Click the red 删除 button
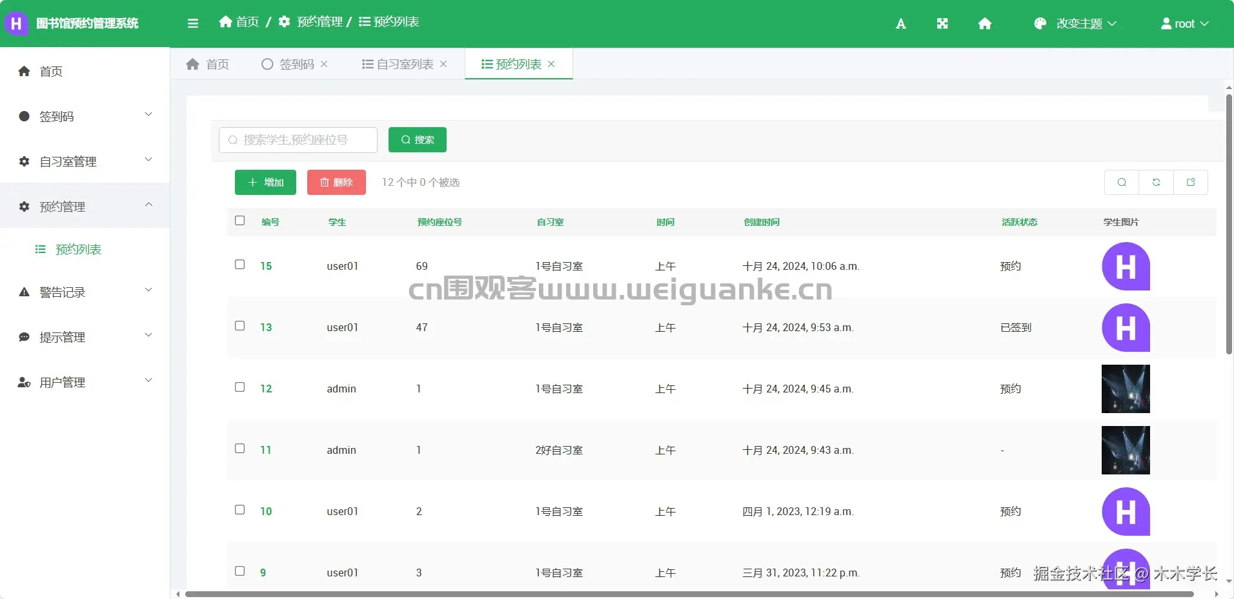Image resolution: width=1234 pixels, height=599 pixels. [x=336, y=182]
